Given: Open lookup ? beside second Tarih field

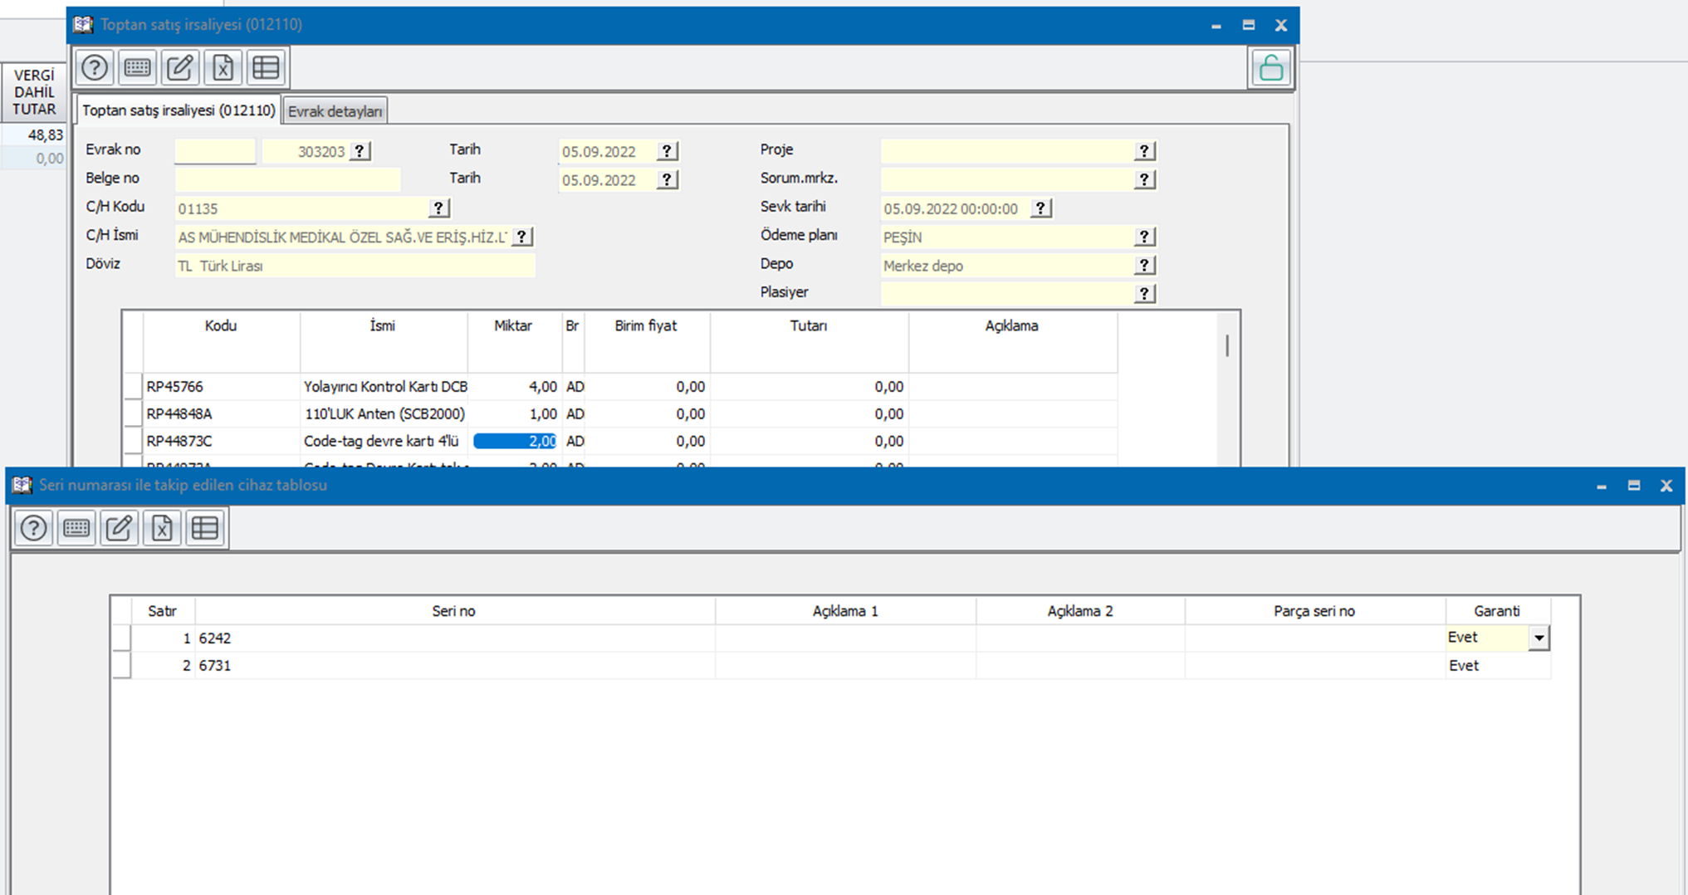Looking at the screenshot, I should (x=667, y=179).
